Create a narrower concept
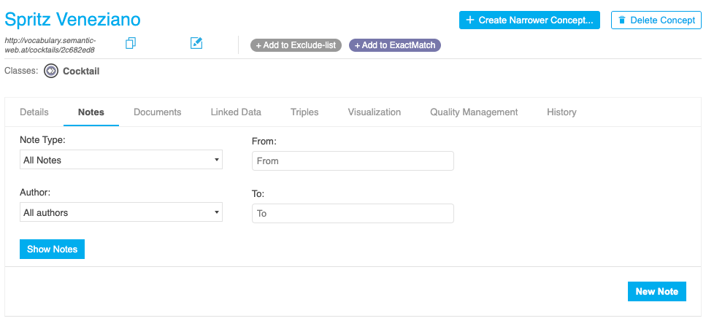 [x=529, y=20]
